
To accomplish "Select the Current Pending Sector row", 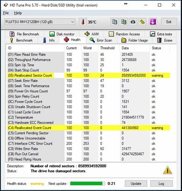I will coord(88,133).
